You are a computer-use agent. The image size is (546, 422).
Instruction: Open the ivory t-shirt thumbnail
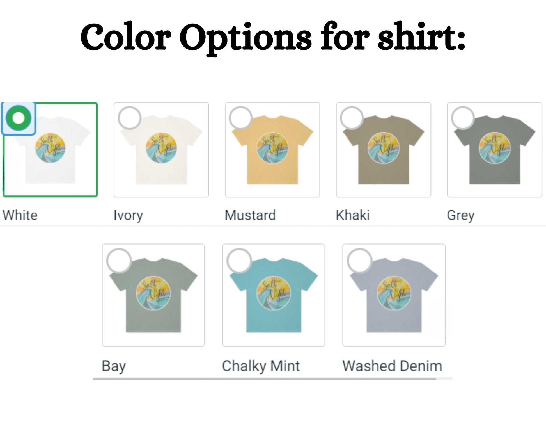point(161,150)
